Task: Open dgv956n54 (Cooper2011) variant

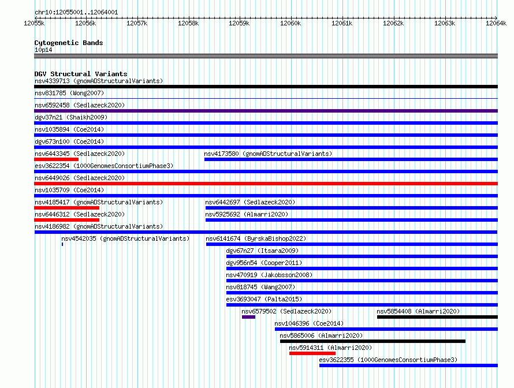Action: point(264,263)
